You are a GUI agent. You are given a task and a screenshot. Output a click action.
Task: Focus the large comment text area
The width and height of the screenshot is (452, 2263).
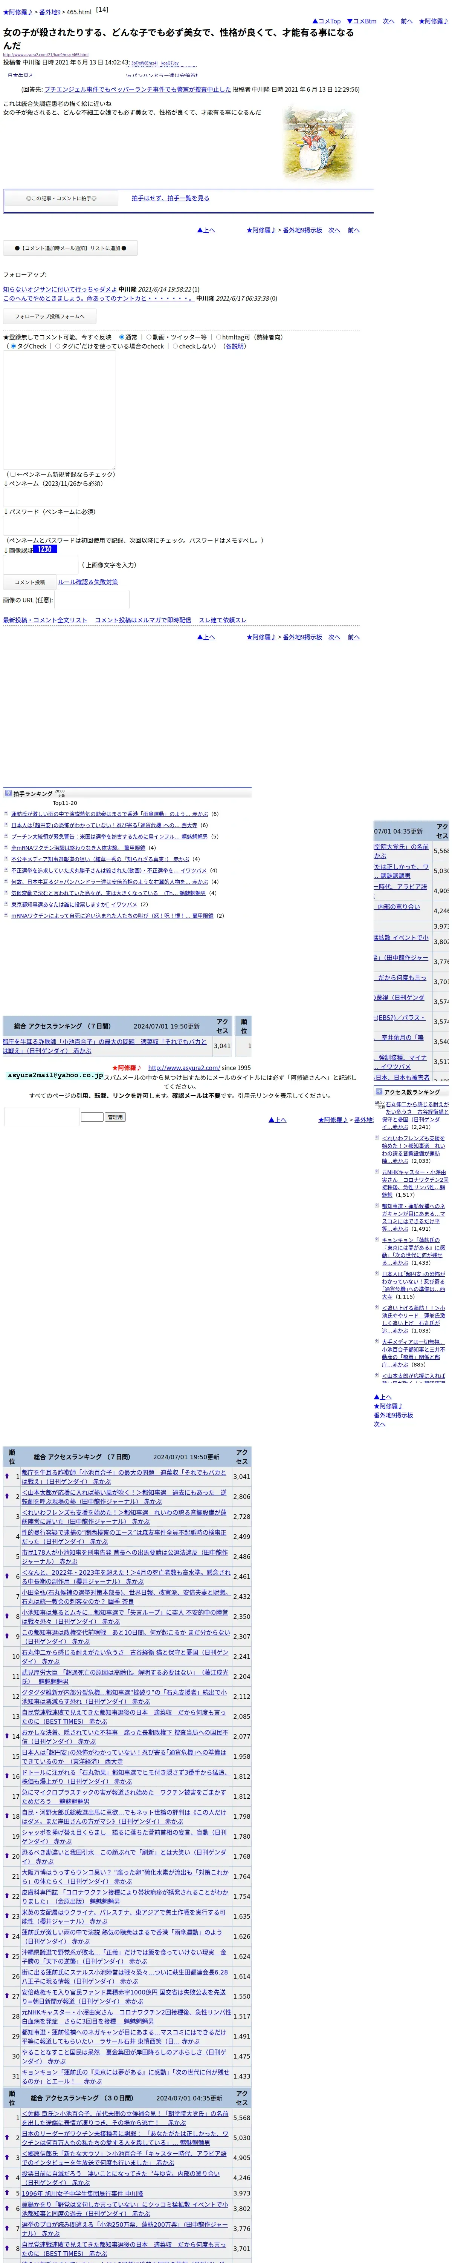point(59,410)
